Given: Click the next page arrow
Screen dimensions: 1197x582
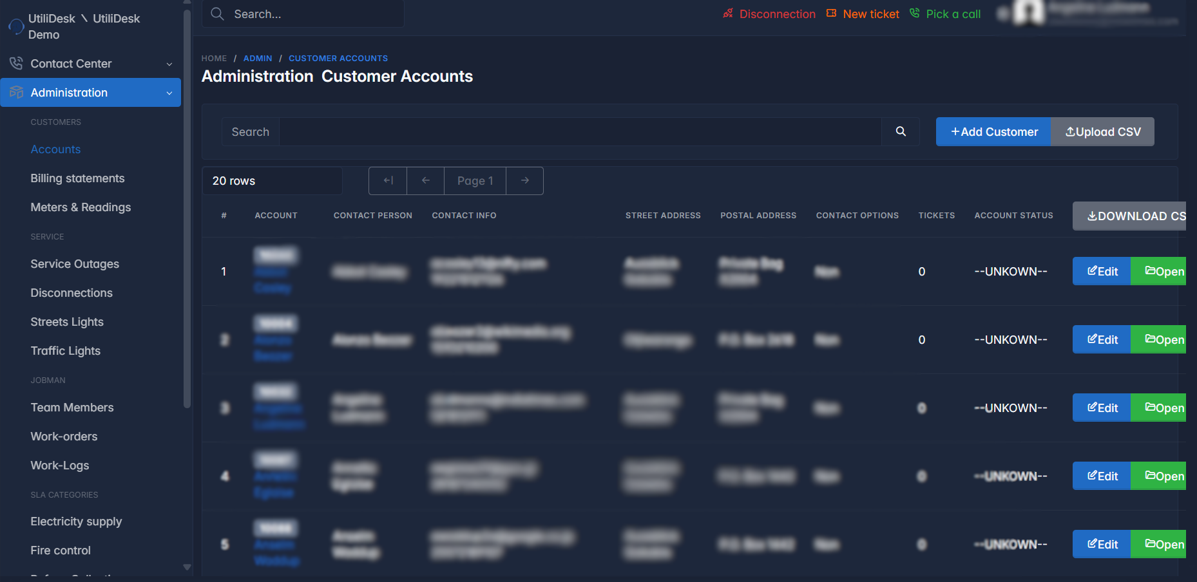Looking at the screenshot, I should 524,181.
